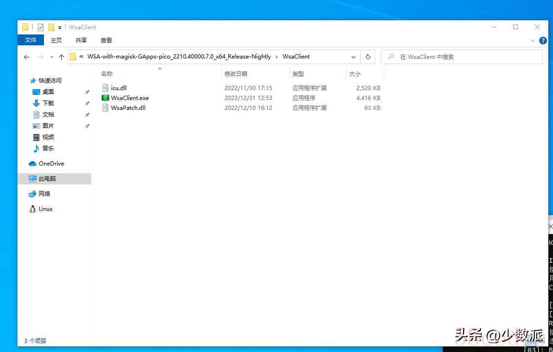Select the WsaPatch.dll file
This screenshot has width=553, height=352.
[x=128, y=107]
